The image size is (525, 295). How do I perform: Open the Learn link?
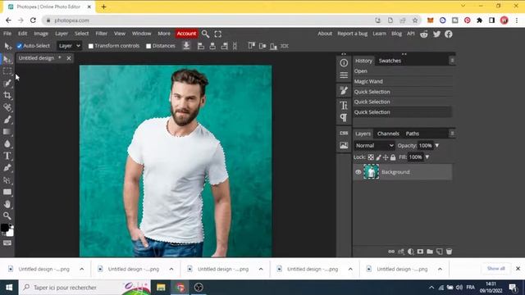(x=379, y=34)
